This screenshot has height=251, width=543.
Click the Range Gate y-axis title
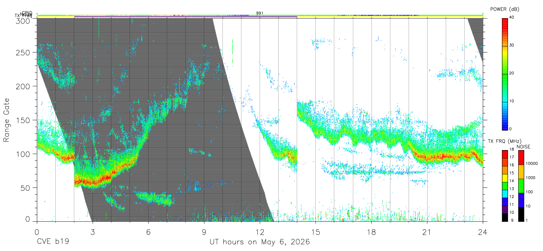pyautogui.click(x=7, y=120)
